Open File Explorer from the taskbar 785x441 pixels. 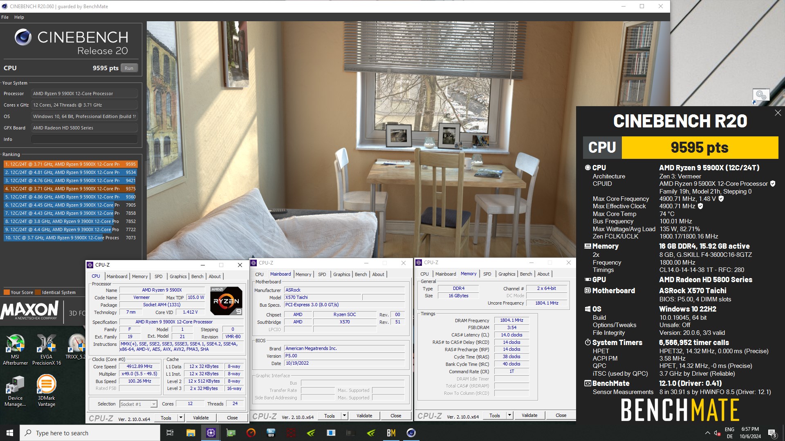point(191,433)
